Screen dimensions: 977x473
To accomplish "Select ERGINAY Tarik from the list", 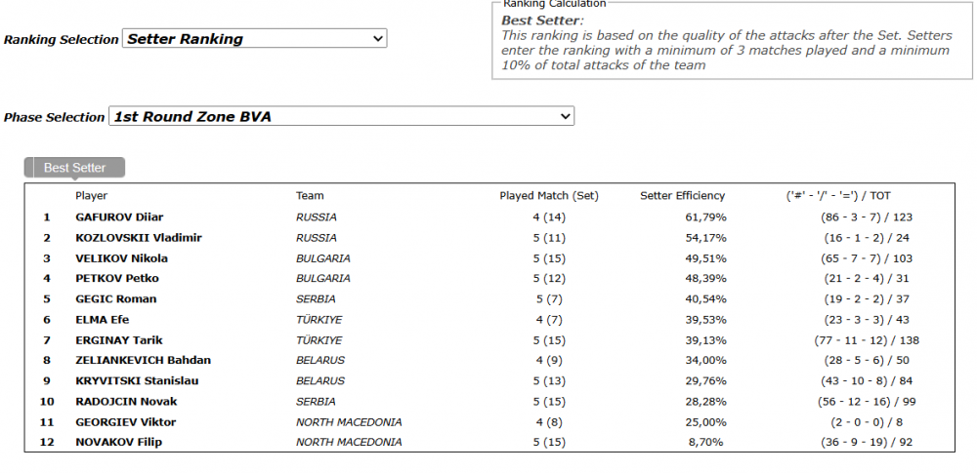I will tap(119, 339).
